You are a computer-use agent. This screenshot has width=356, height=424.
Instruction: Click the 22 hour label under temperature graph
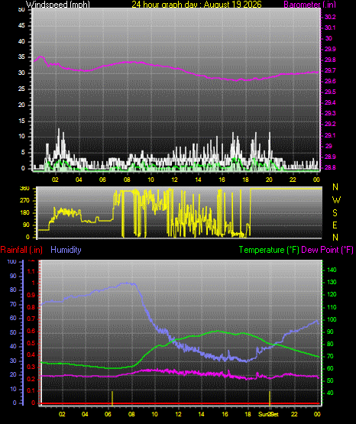point(294,414)
